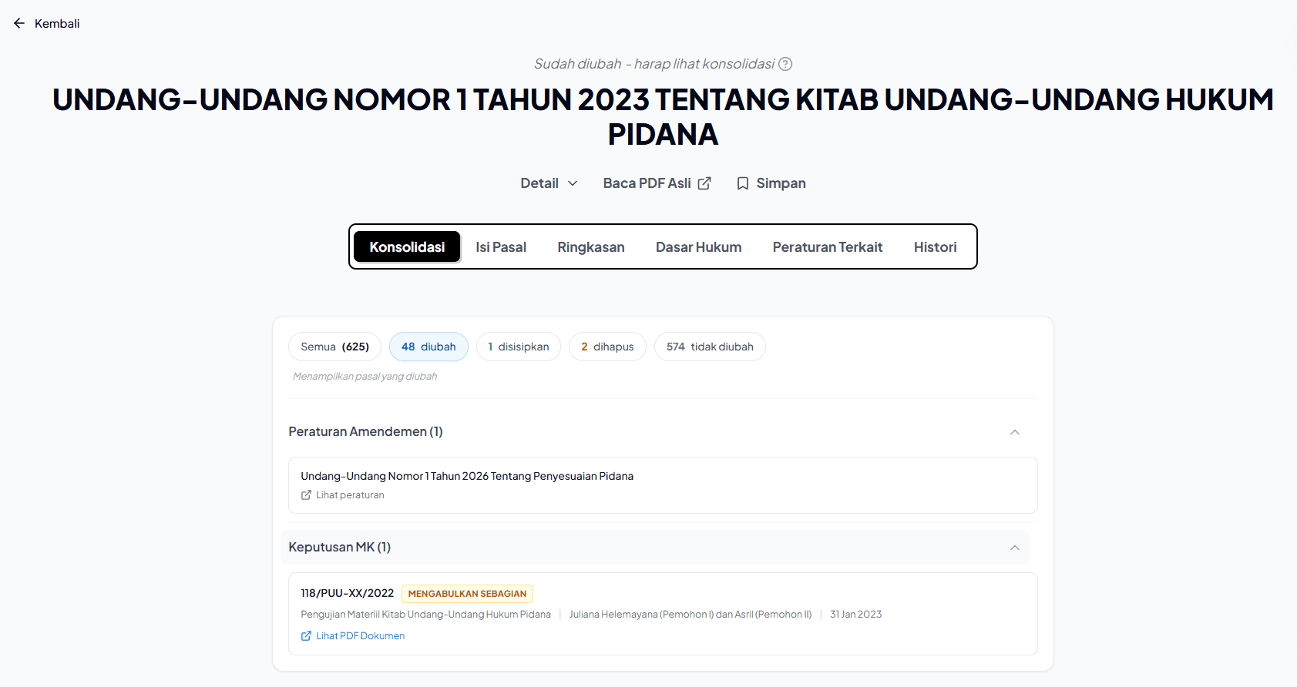Click Undang-Undang Nomor 1 Tahun 2026 title
Viewport: 1297px width, 687px height.
467,476
